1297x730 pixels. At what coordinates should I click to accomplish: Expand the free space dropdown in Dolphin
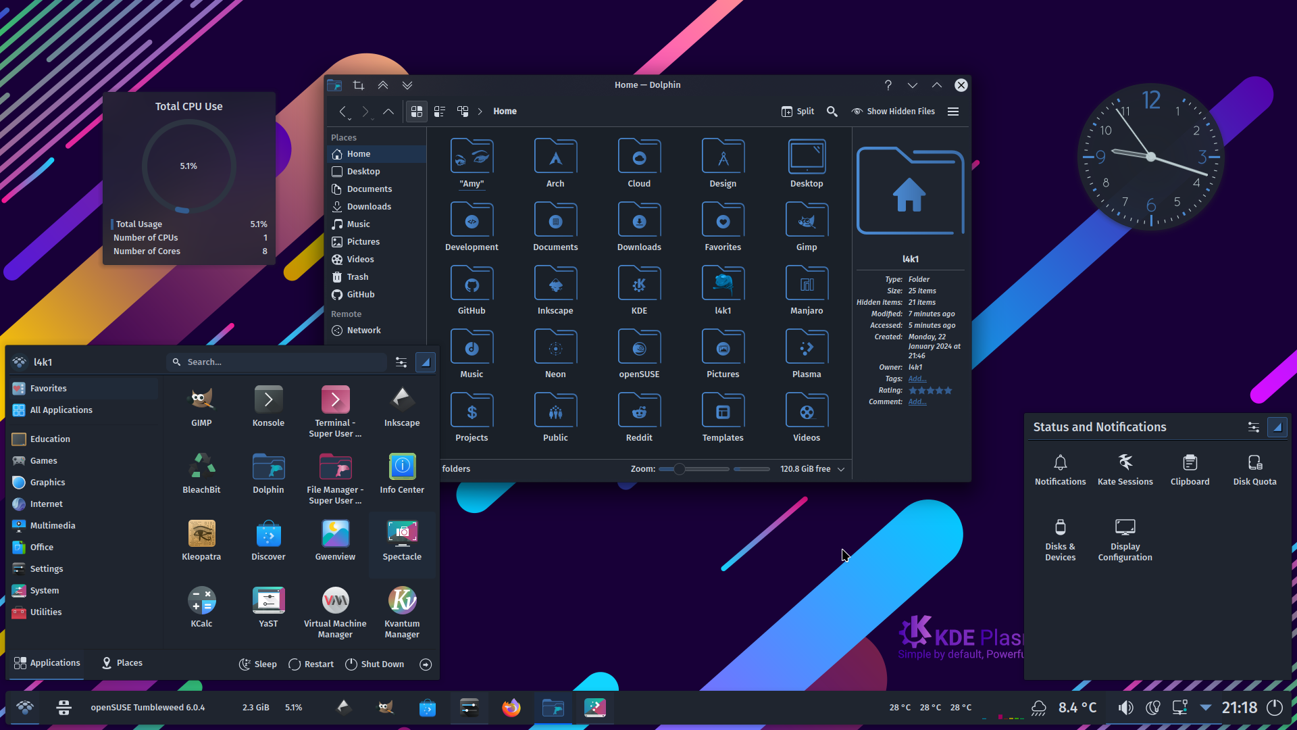tap(841, 469)
